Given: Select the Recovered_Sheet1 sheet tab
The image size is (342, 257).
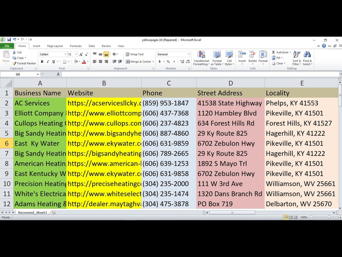Looking at the screenshot, I should coord(32,212).
